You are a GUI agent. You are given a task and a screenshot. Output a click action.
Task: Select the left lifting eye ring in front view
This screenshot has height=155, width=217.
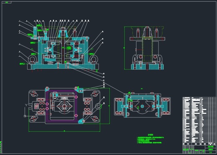tap(33, 60)
